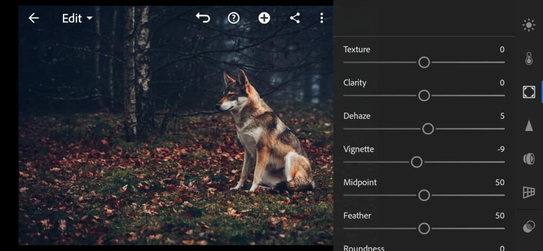Open the Light panel sun icon
The height and width of the screenshot is (251, 543).
click(x=529, y=25)
